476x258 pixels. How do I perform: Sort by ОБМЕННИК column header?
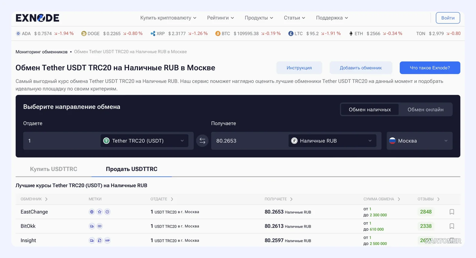[x=34, y=199]
